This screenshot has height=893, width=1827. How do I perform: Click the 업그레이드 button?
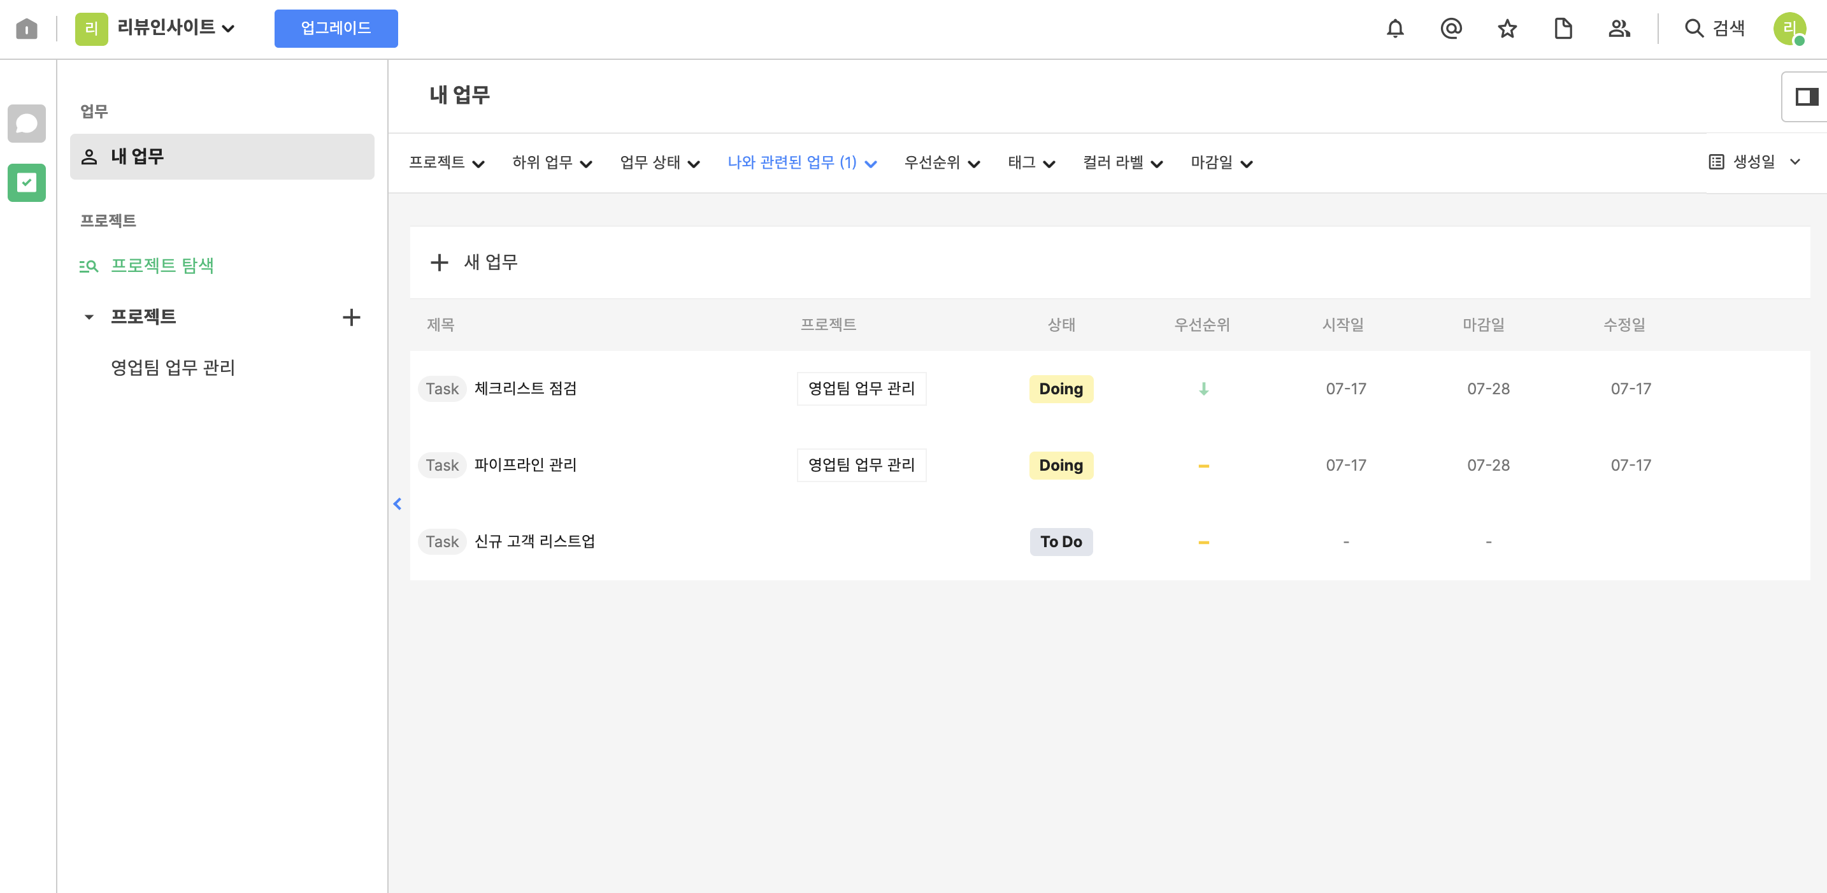[336, 29]
